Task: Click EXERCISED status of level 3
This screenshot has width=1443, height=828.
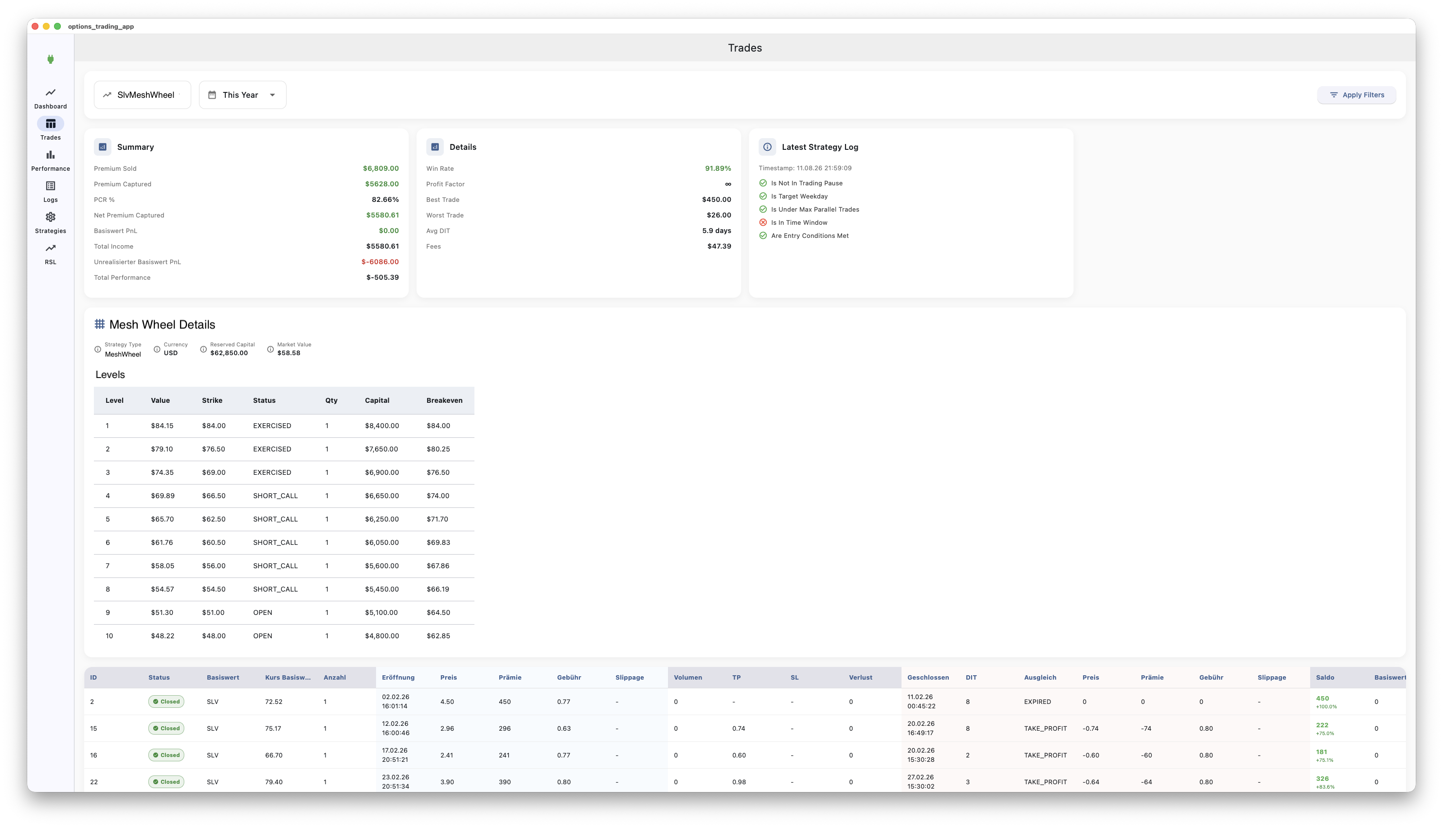Action: coord(272,472)
